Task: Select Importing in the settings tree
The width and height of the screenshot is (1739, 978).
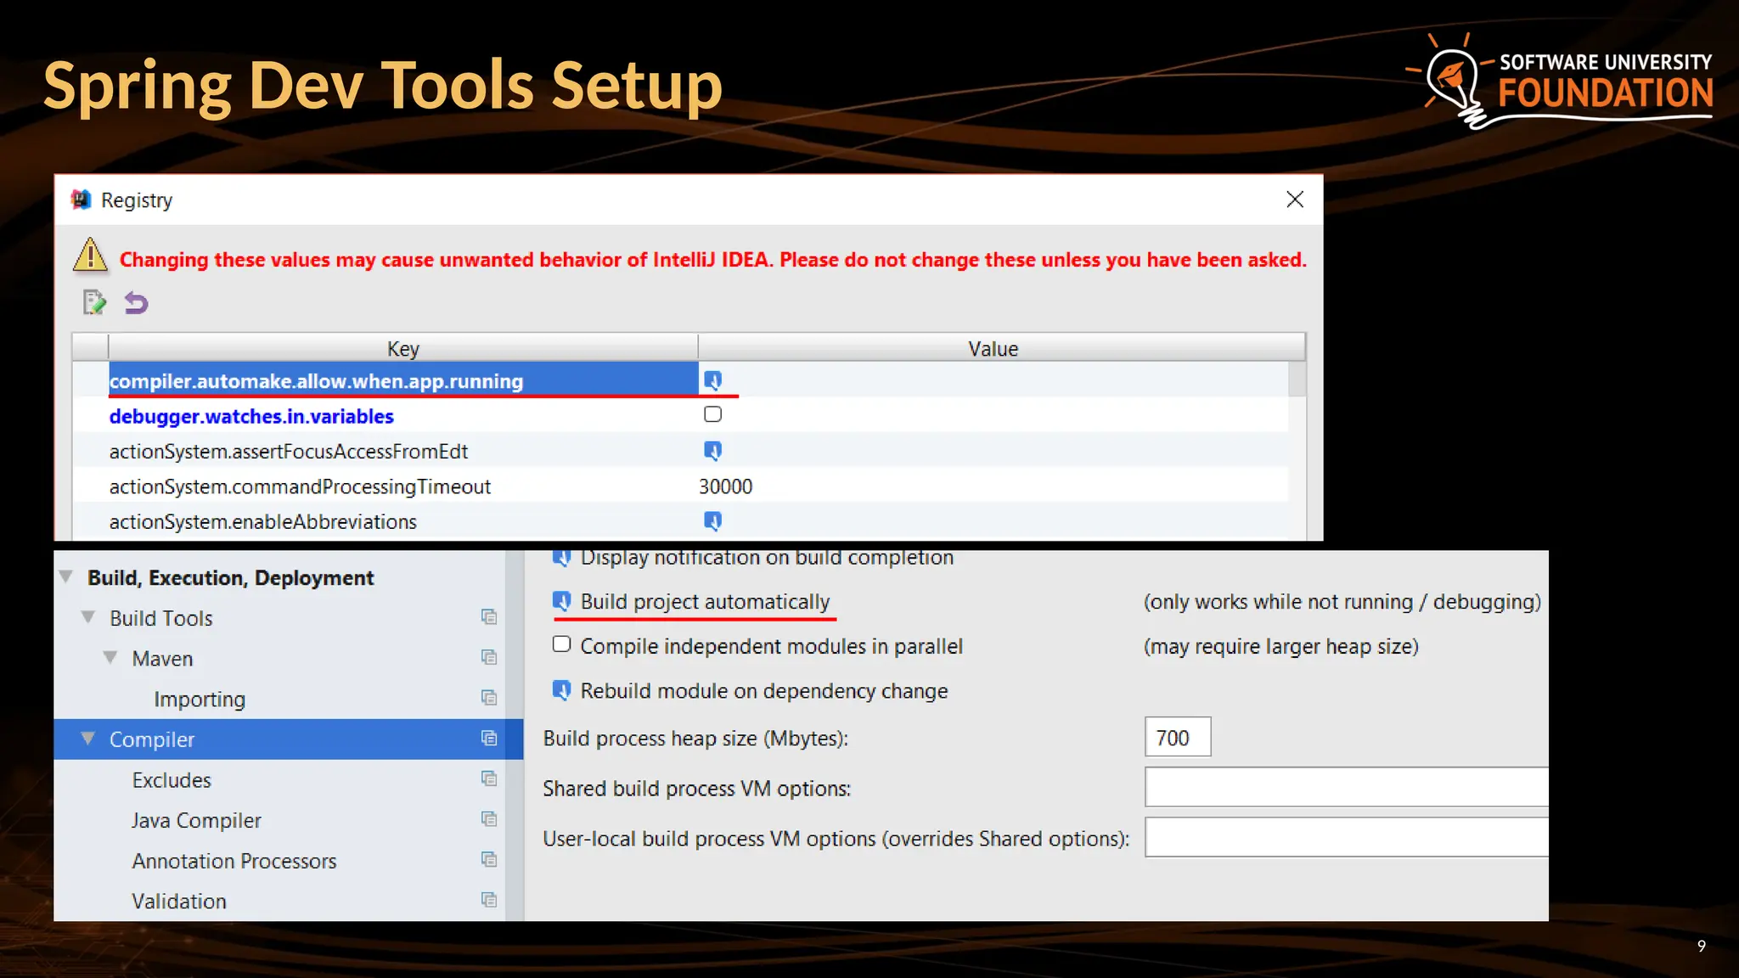Action: 200,699
